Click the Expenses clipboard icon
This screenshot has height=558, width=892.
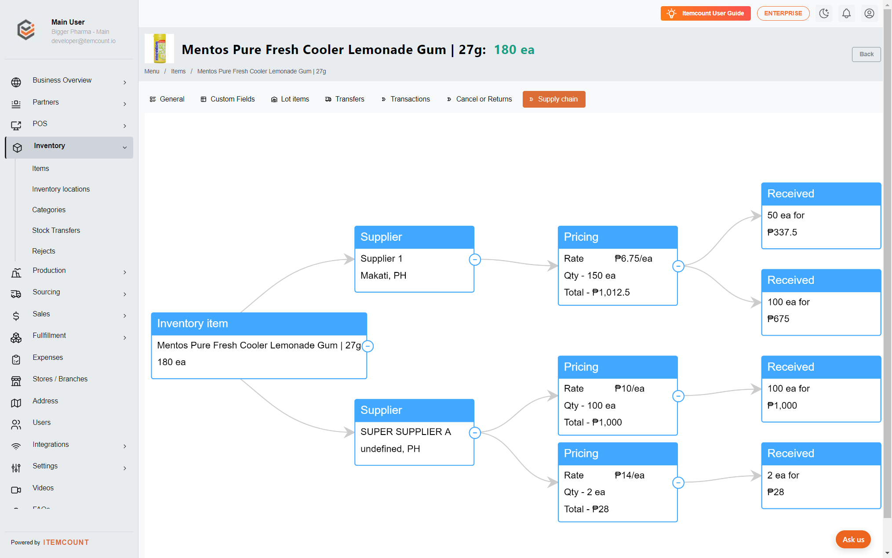[16, 359]
